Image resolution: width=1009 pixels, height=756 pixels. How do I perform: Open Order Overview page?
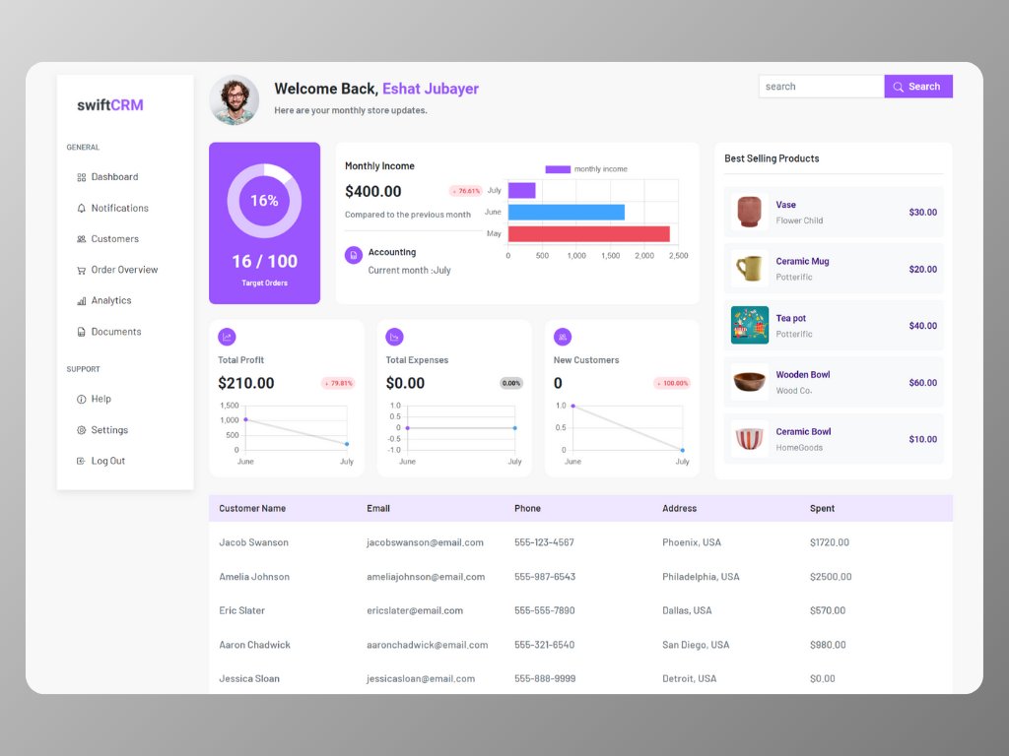click(124, 270)
